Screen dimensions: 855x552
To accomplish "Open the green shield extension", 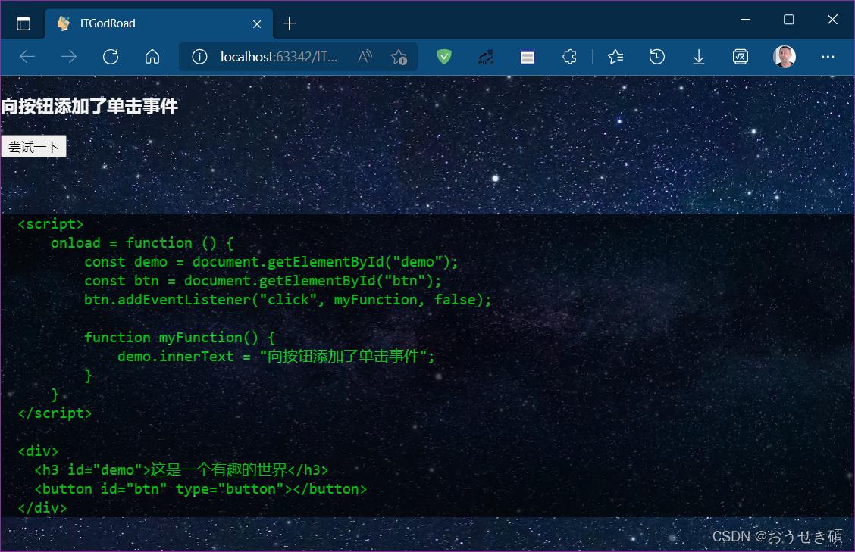I will pos(444,57).
